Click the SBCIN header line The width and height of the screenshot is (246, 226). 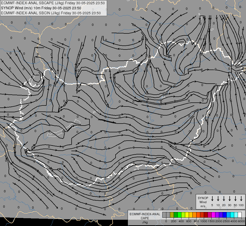pyautogui.click(x=51, y=13)
